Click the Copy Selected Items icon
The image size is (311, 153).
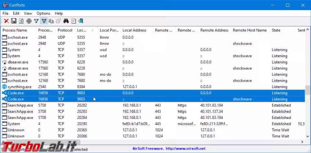click(x=51, y=21)
